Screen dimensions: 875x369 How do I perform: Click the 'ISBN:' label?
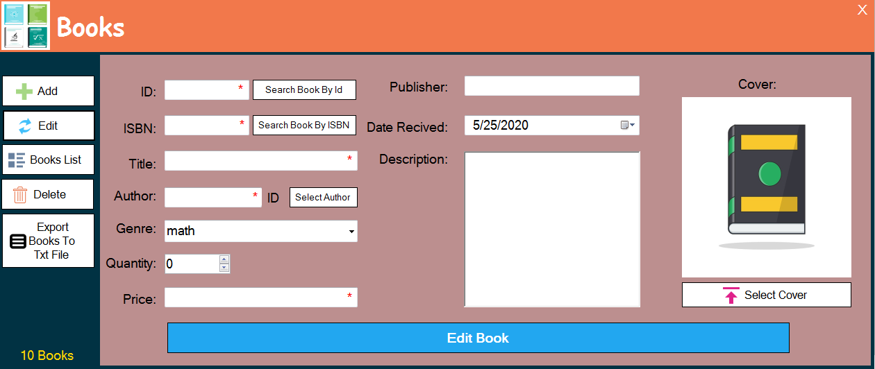pyautogui.click(x=140, y=128)
